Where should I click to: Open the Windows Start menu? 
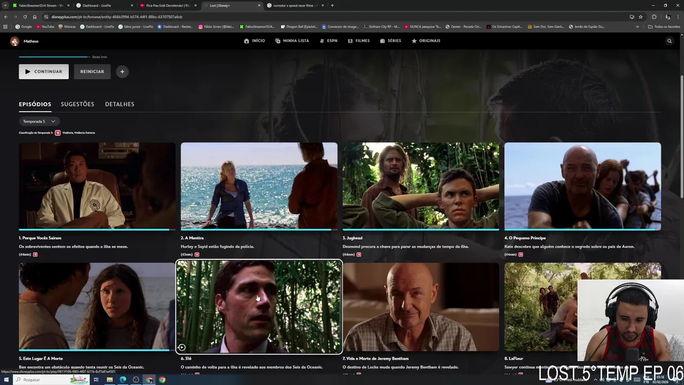pyautogui.click(x=6, y=380)
